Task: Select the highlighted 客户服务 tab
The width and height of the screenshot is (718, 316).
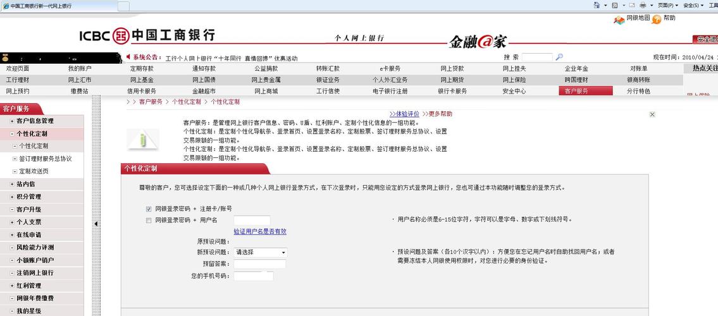Action: [x=586, y=90]
